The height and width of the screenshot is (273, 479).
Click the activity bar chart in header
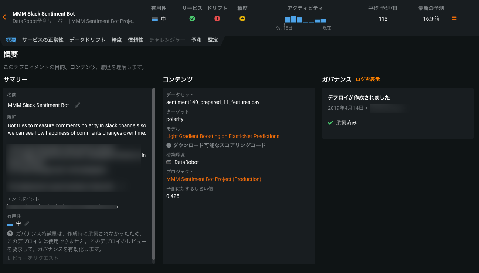[x=305, y=19]
